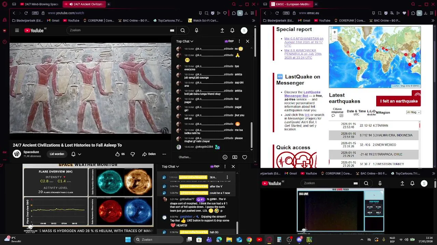
Task: Click the 'Lid worden' join button
Action: point(57,154)
